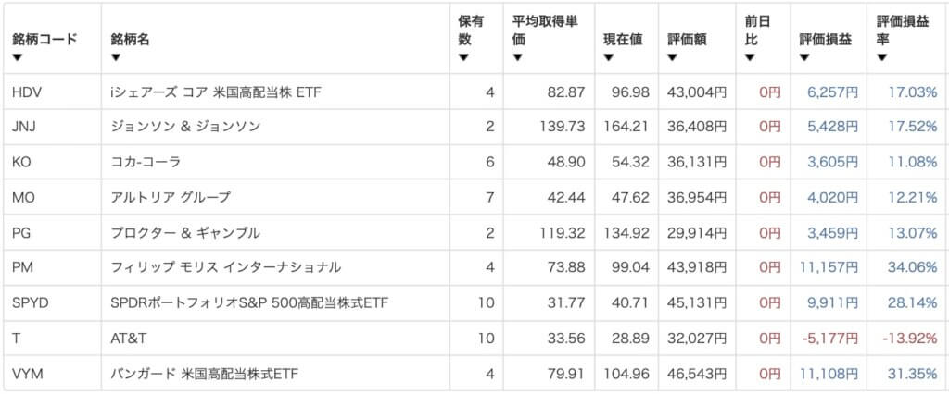Sort by 保有数 column arrow
The height and width of the screenshot is (394, 949).
click(x=463, y=57)
